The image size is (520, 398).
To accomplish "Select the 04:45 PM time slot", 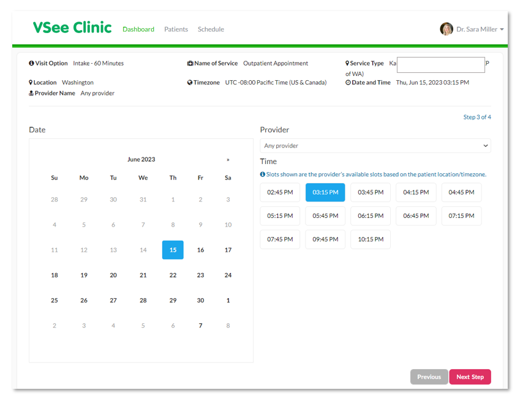I will (461, 192).
